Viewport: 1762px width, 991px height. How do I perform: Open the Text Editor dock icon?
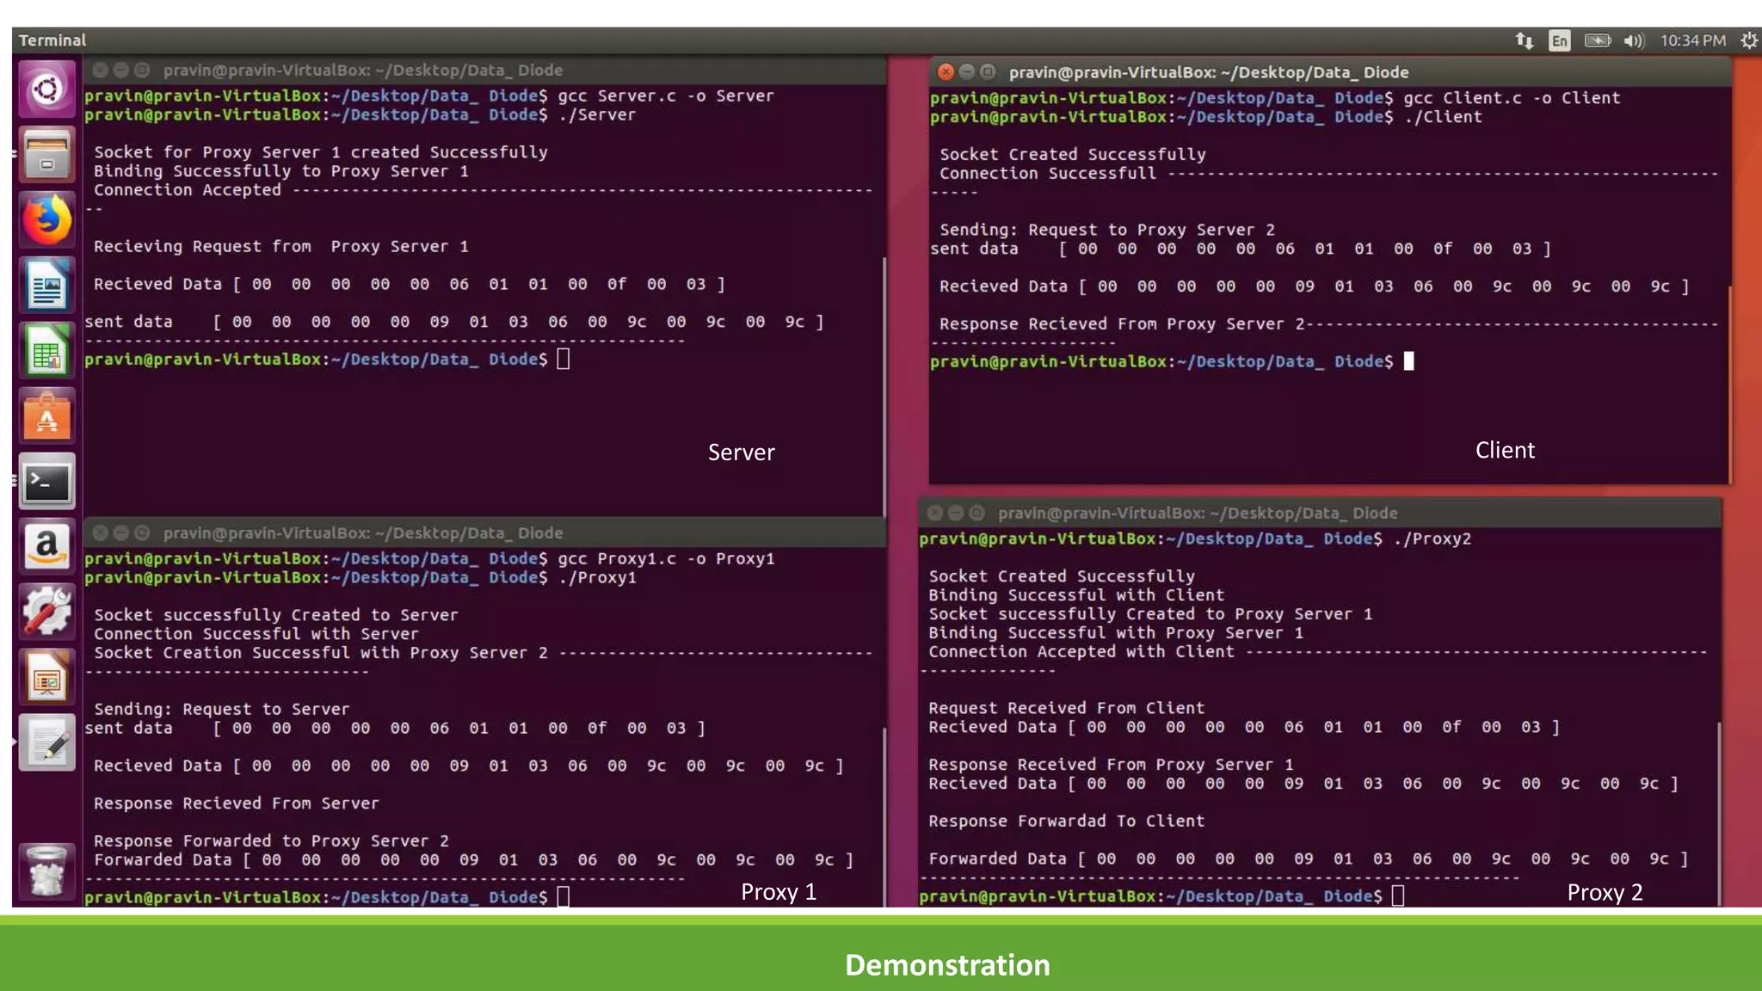[46, 743]
